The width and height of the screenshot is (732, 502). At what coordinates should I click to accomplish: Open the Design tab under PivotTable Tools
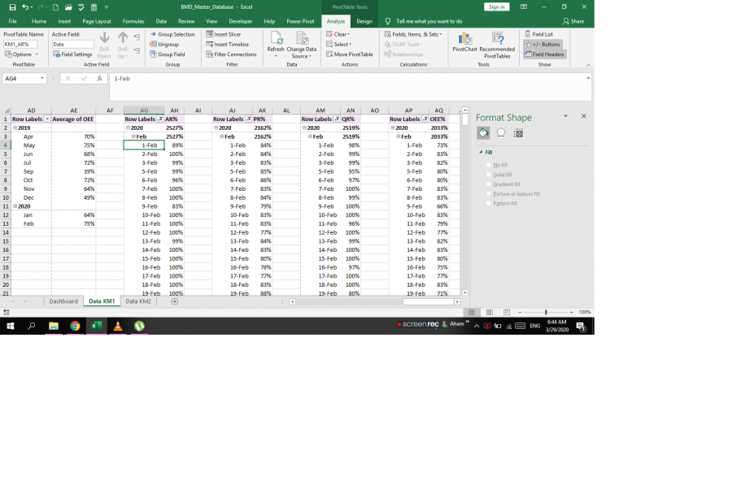[364, 21]
